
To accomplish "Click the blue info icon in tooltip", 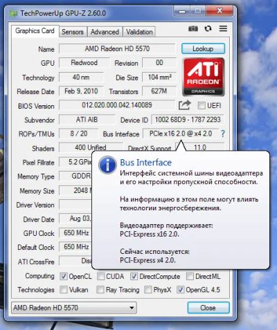I will pos(107,165).
